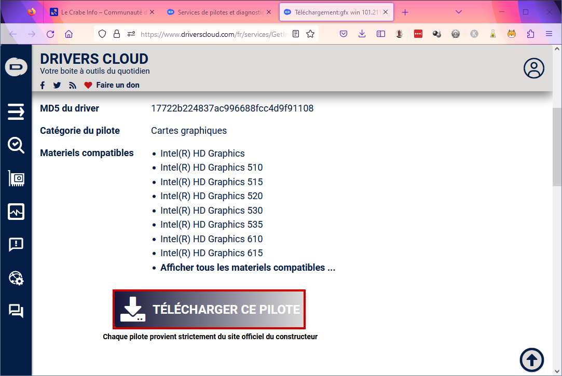Open the DriversCloud Twitter icon
Viewport: 562px width, 376px height.
tap(57, 85)
